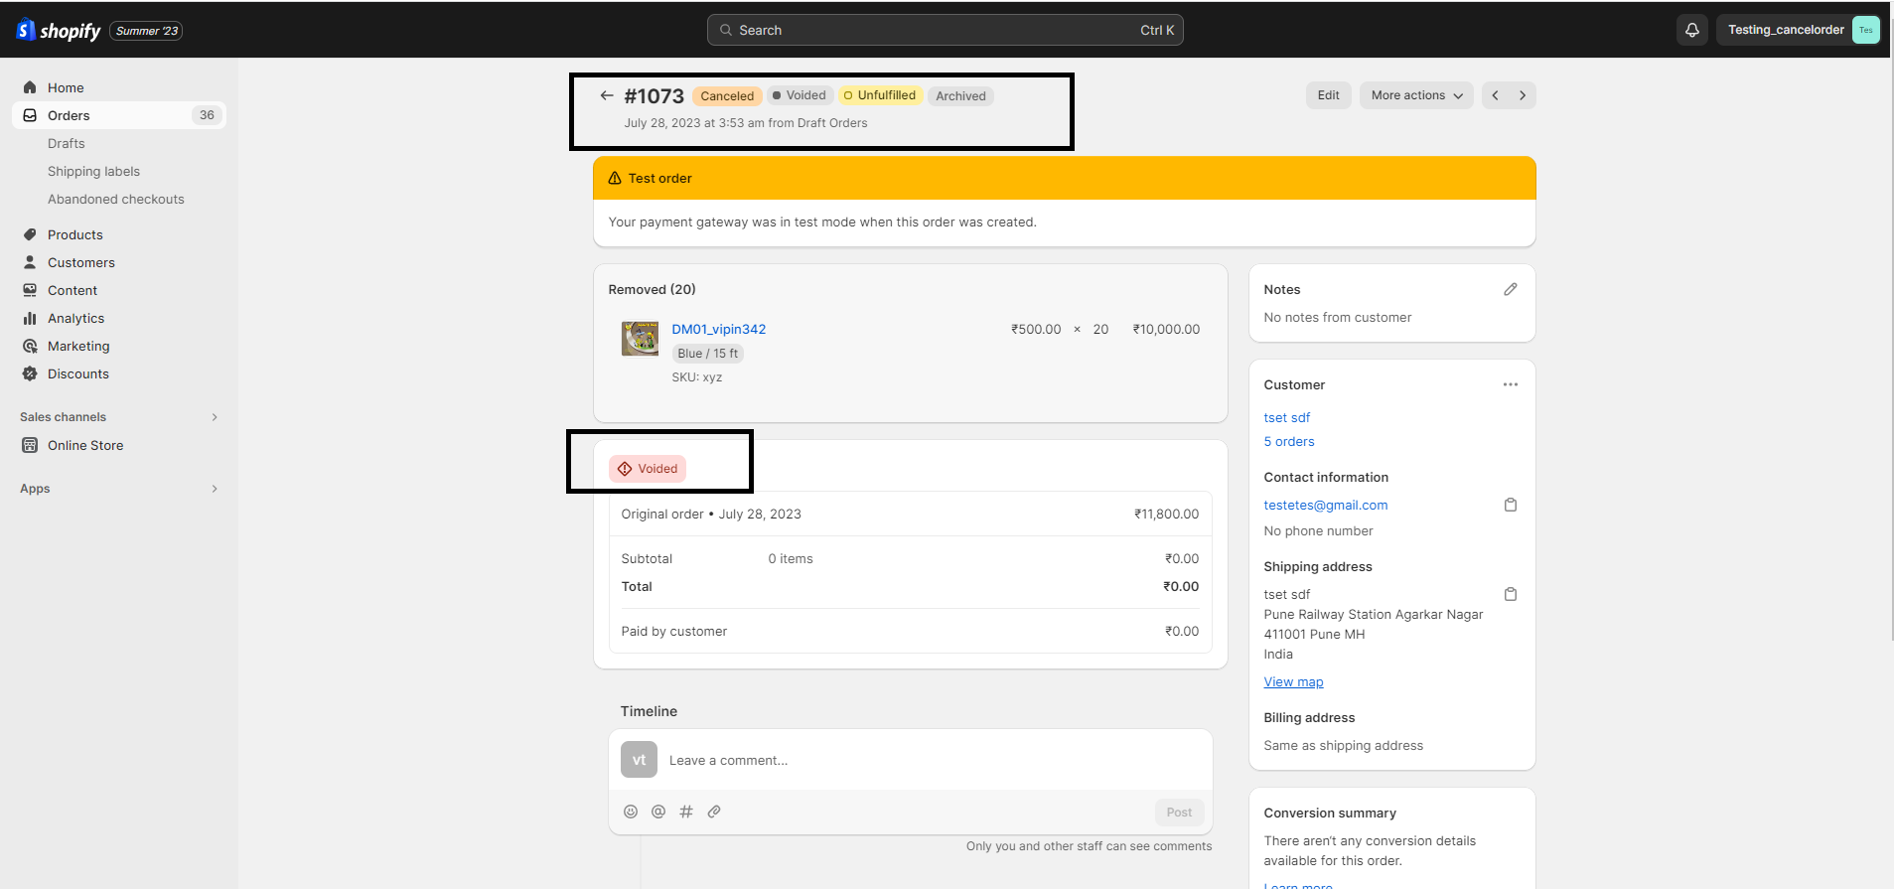
Task: Click the Content image icon
Action: [30, 290]
